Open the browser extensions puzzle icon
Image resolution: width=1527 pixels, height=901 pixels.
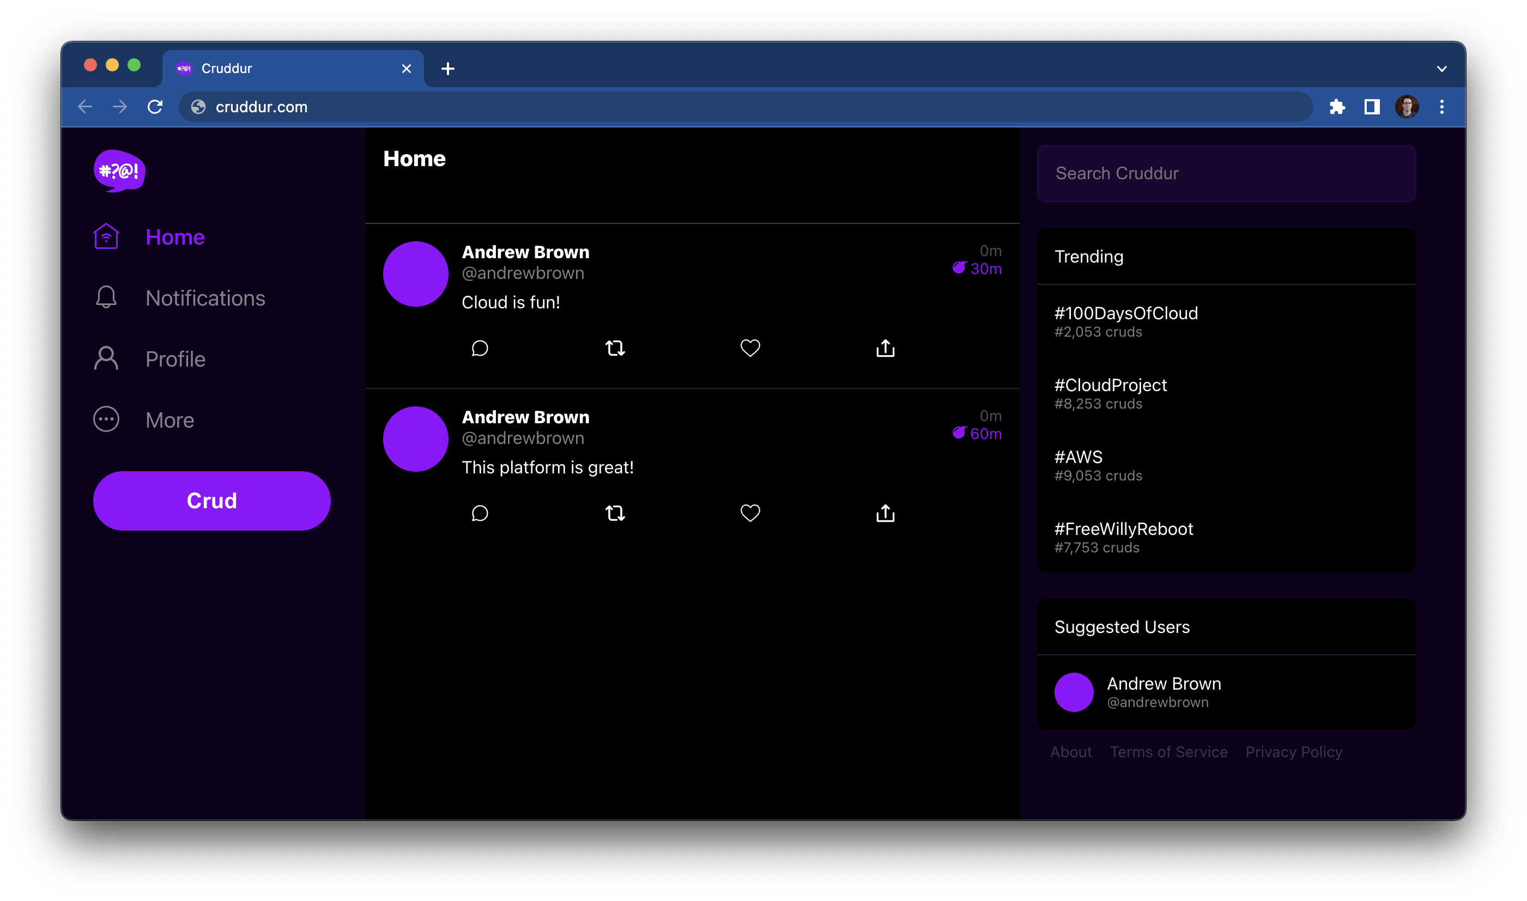pos(1337,107)
